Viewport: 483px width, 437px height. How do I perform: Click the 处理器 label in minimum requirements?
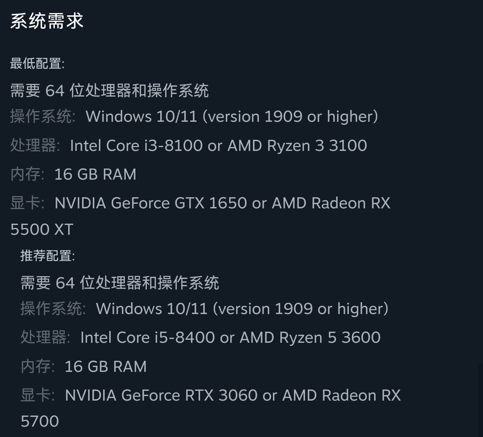coord(33,146)
